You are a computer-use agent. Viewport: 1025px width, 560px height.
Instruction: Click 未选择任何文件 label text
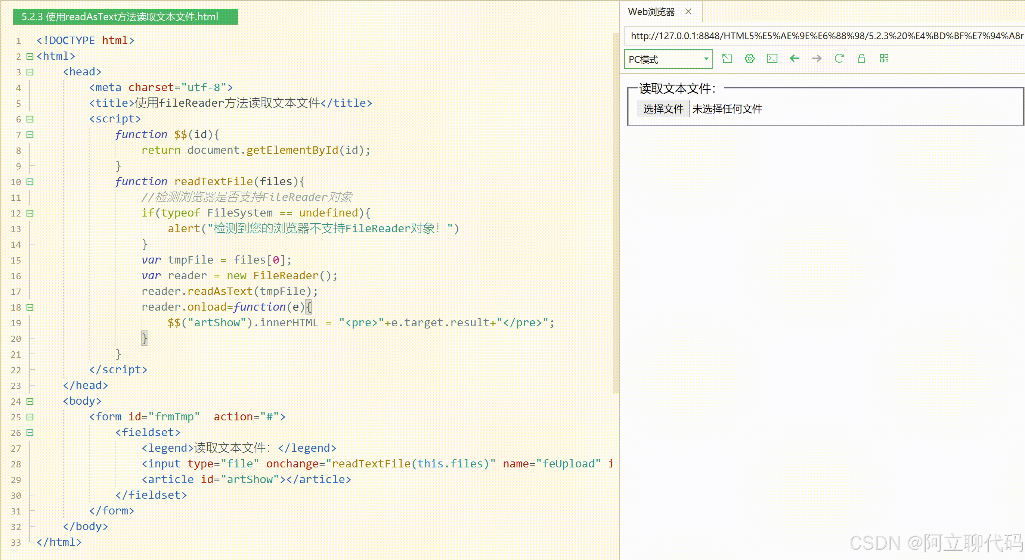point(727,109)
